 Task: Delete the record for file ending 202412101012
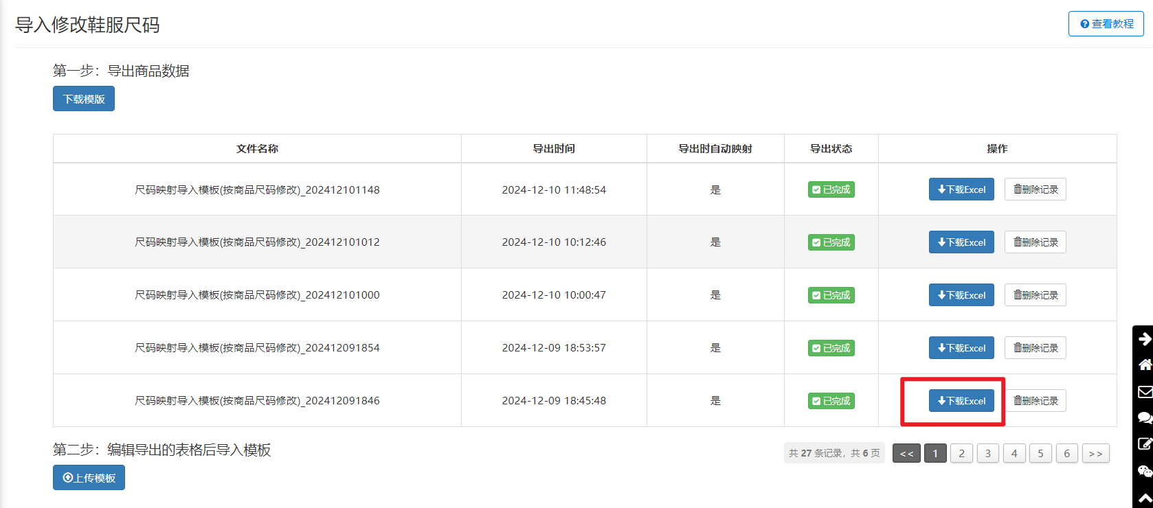[1035, 242]
